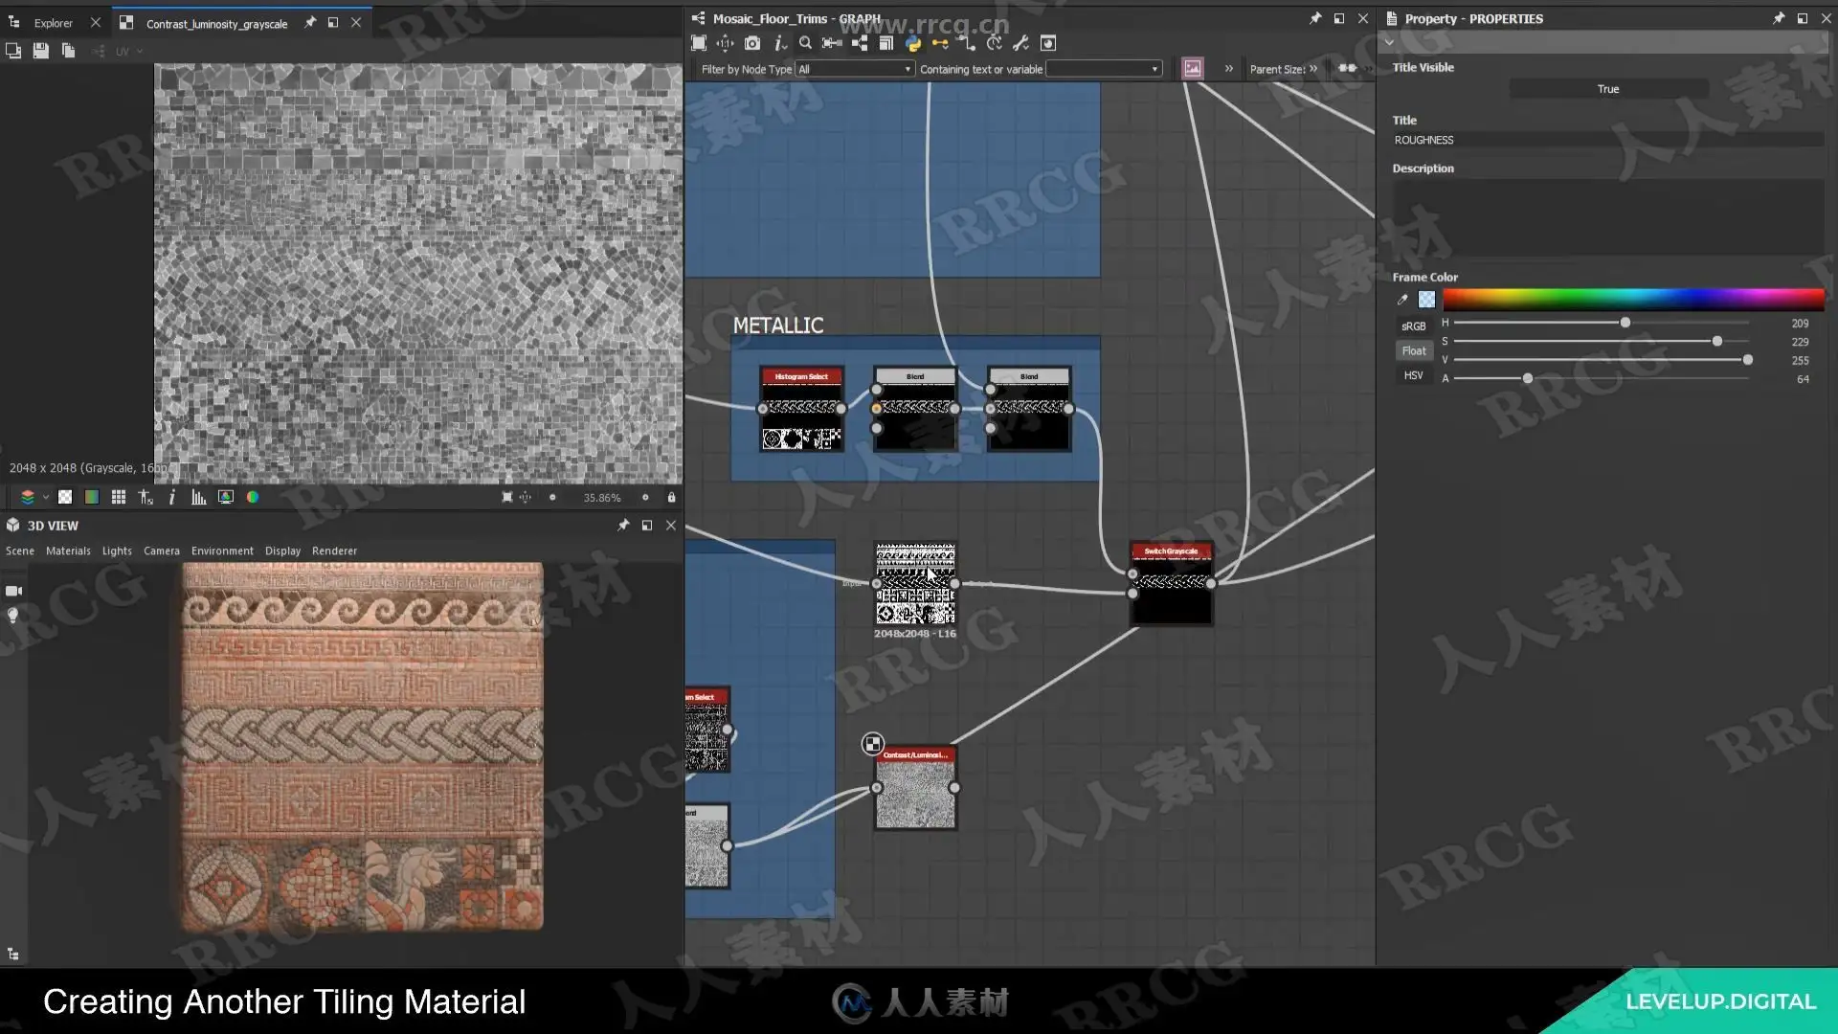Toggle tiling grid icon in 2D view
Screen dimensions: 1838x1034
coord(118,497)
